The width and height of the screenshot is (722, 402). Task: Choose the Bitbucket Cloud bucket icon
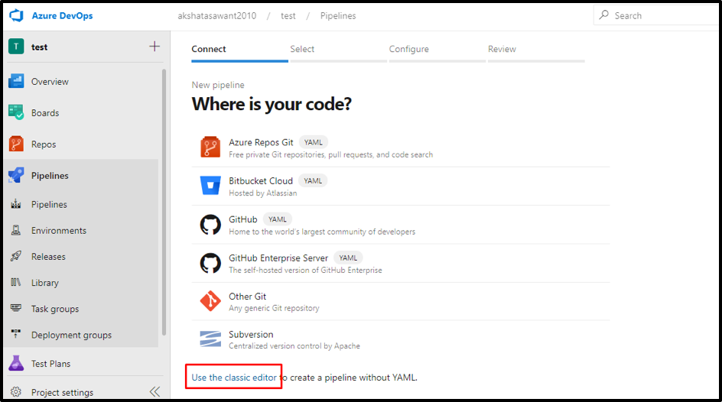tap(210, 186)
